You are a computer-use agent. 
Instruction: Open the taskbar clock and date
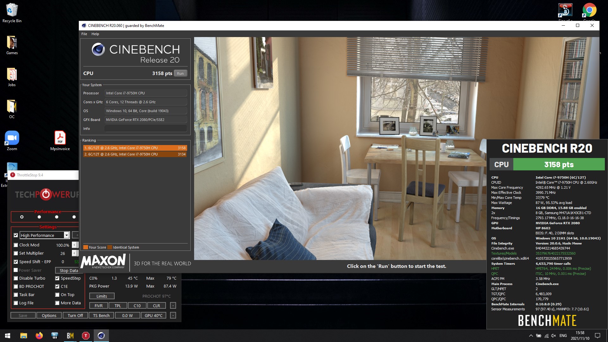pyautogui.click(x=580, y=336)
